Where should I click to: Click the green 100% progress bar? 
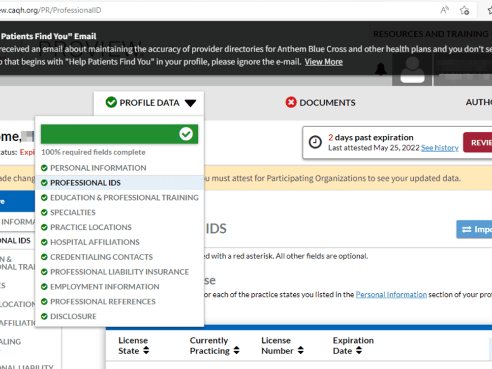[119, 134]
